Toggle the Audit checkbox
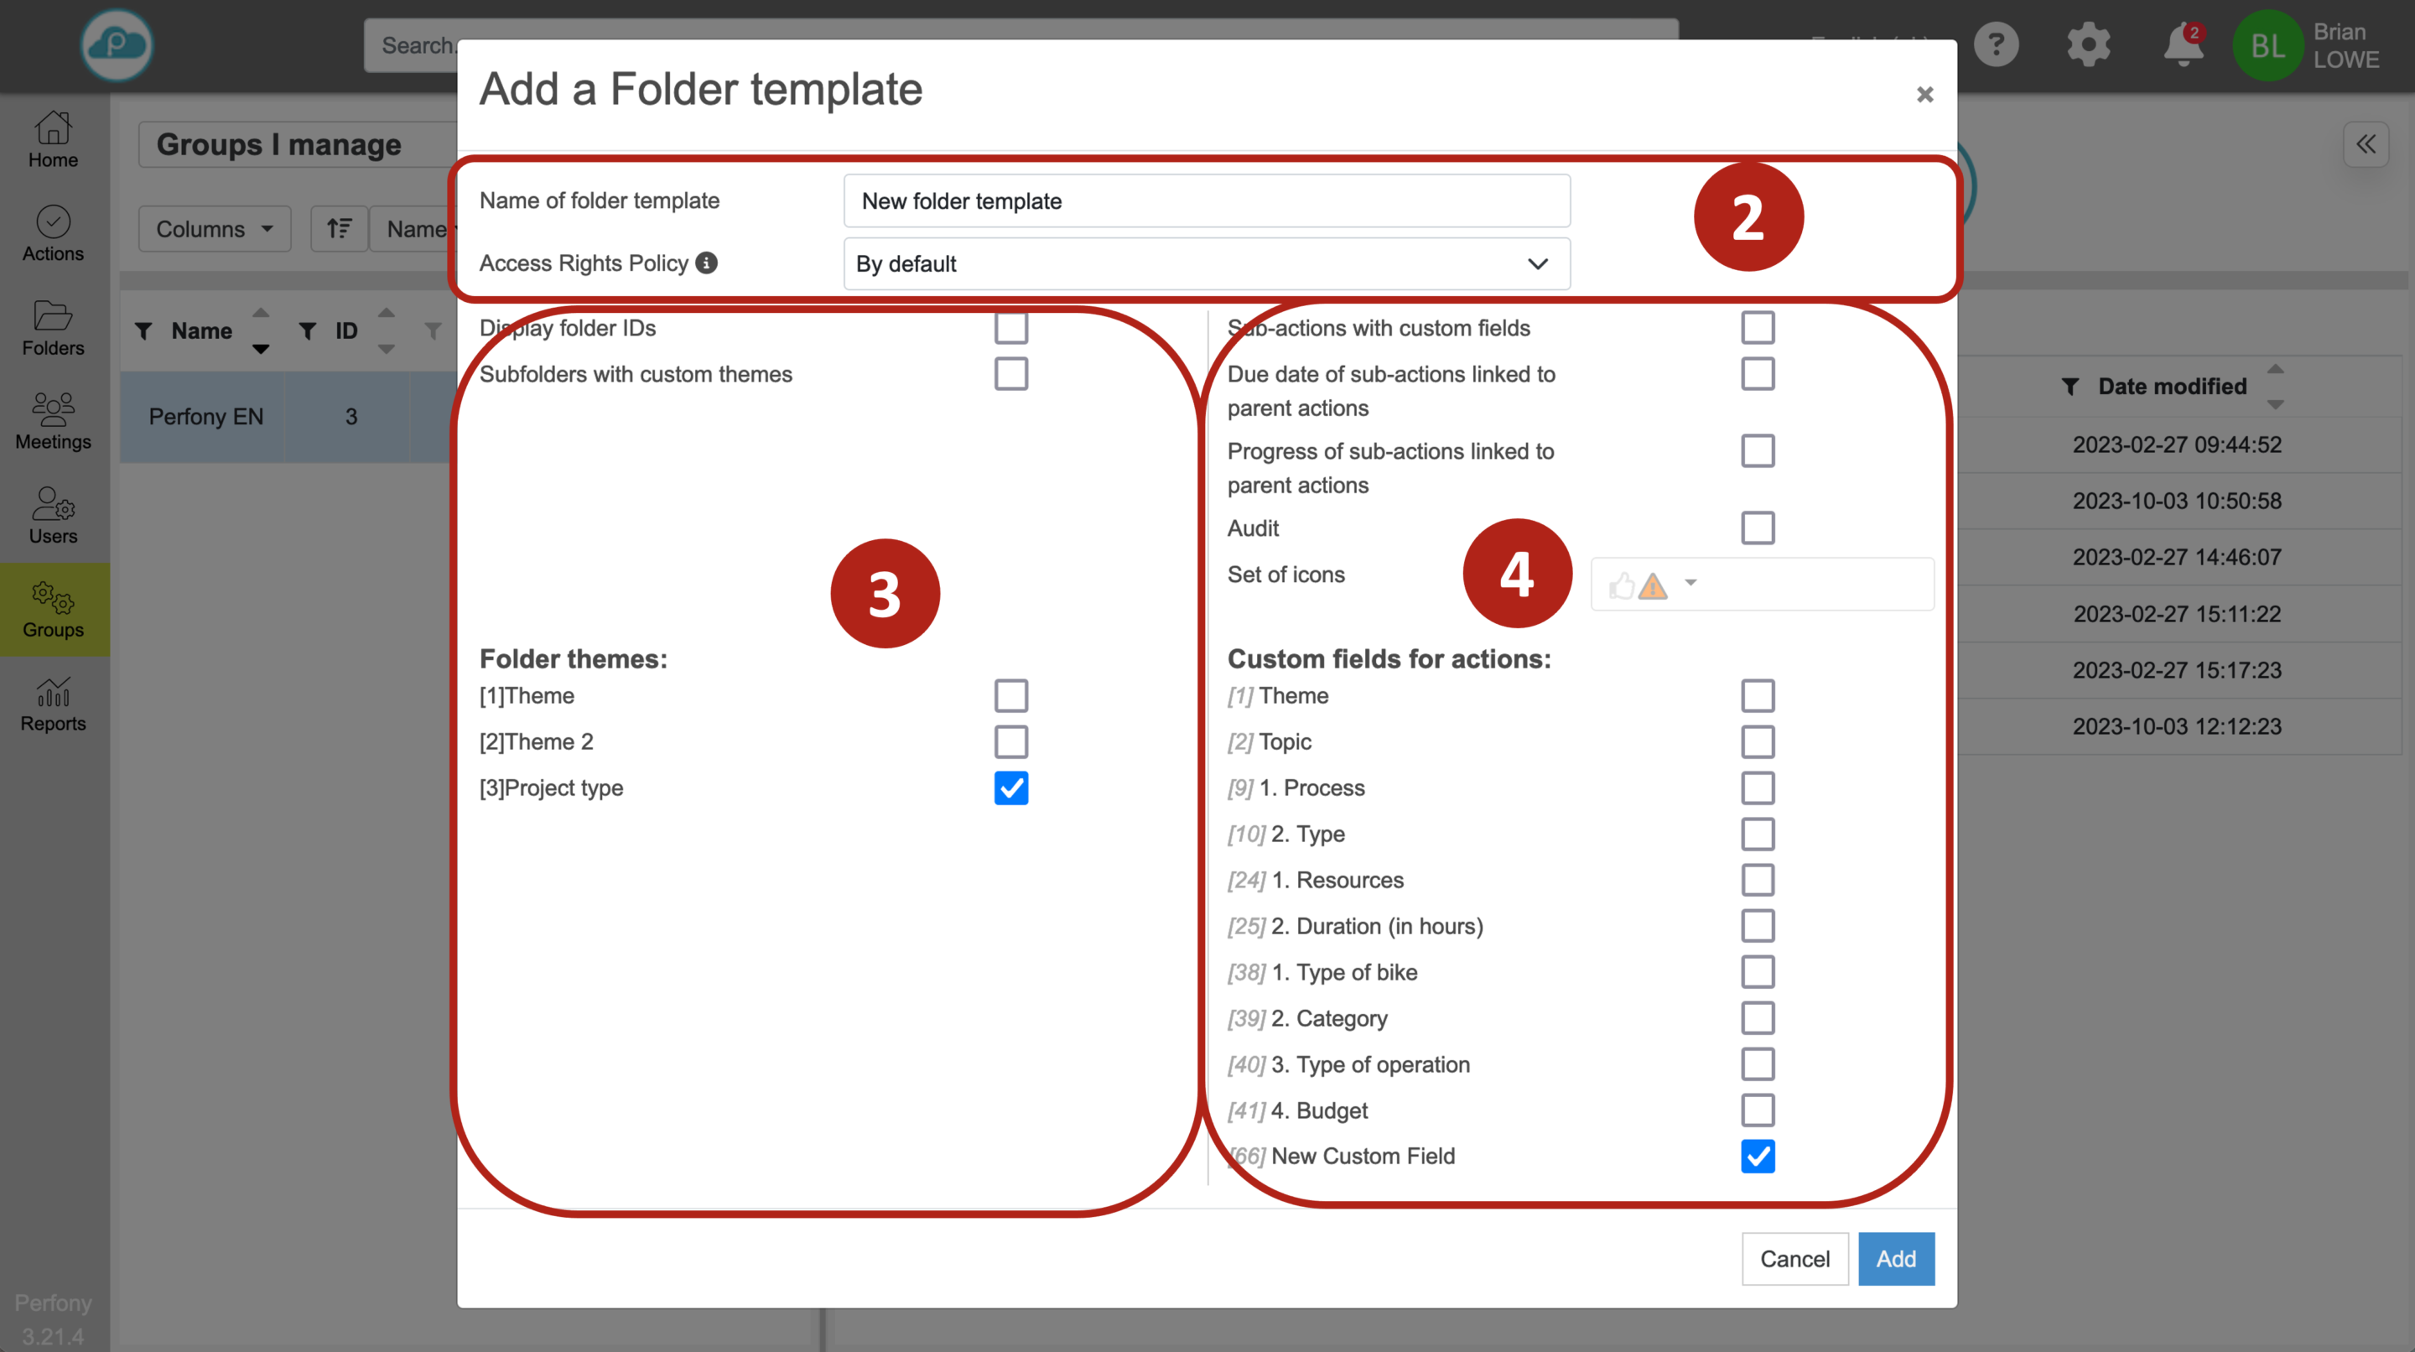2415x1352 pixels. 1757,528
